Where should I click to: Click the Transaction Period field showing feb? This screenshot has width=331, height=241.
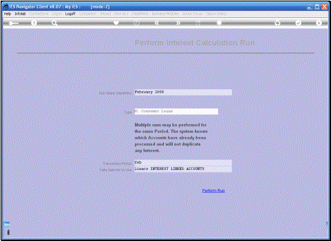coord(183,163)
